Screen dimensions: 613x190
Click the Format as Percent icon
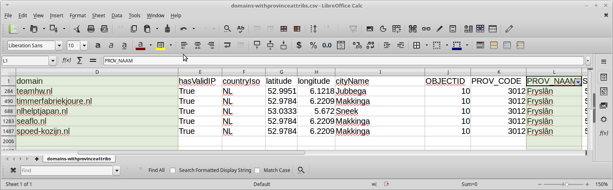pos(313,45)
